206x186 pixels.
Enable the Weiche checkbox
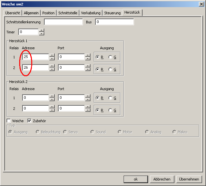pos(9,121)
